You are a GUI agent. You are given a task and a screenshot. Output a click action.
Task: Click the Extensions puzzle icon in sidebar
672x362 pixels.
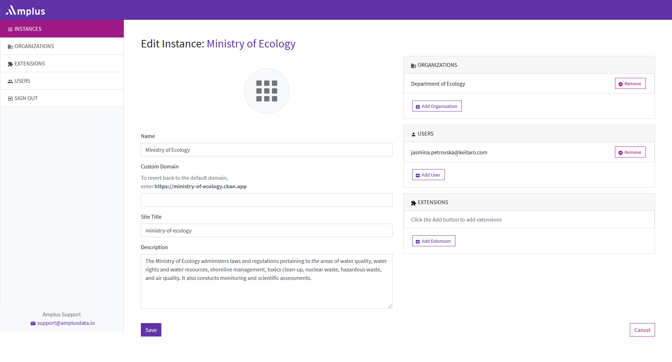[x=10, y=64]
